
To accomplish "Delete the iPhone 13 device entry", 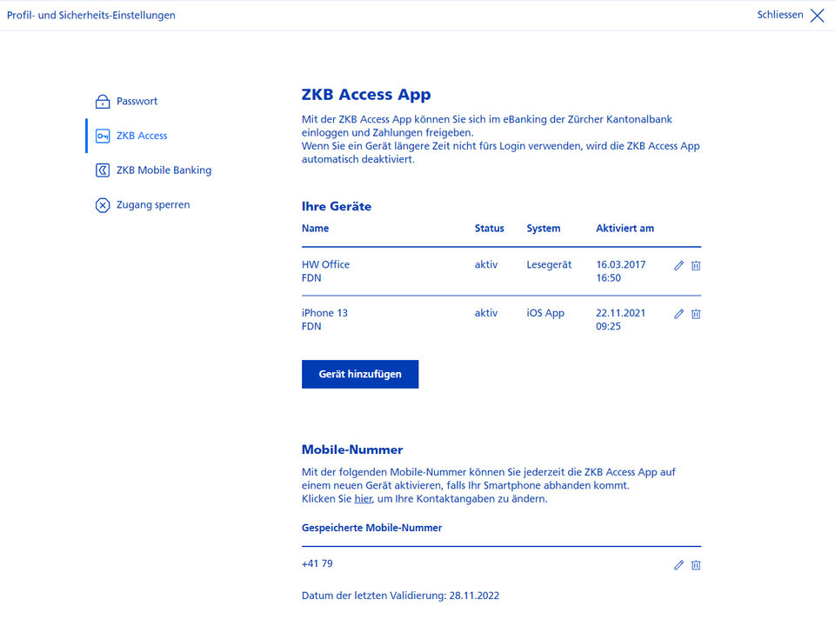I will coord(696,314).
